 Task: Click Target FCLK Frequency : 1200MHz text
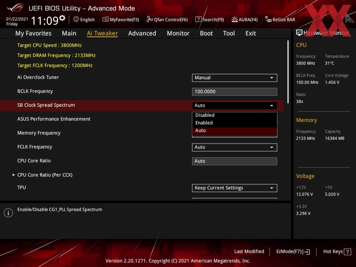point(55,65)
